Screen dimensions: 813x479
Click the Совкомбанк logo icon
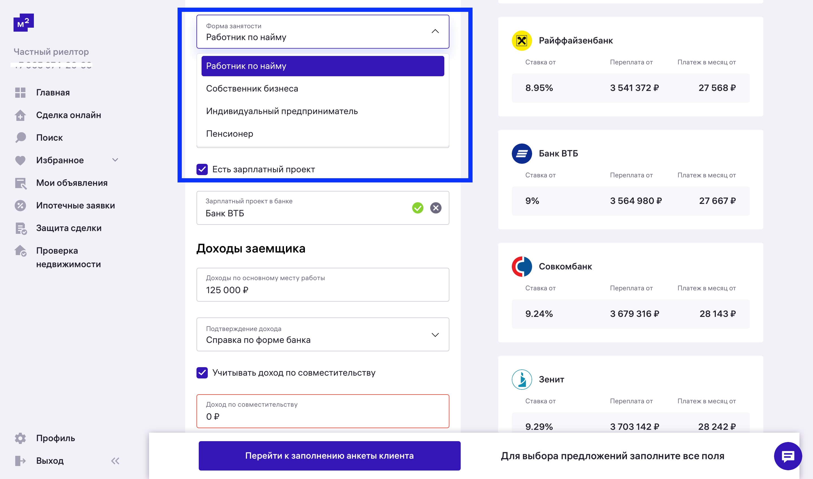tap(522, 267)
